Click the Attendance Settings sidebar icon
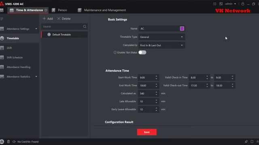The width and height of the screenshot is (259, 145). pos(2,29)
